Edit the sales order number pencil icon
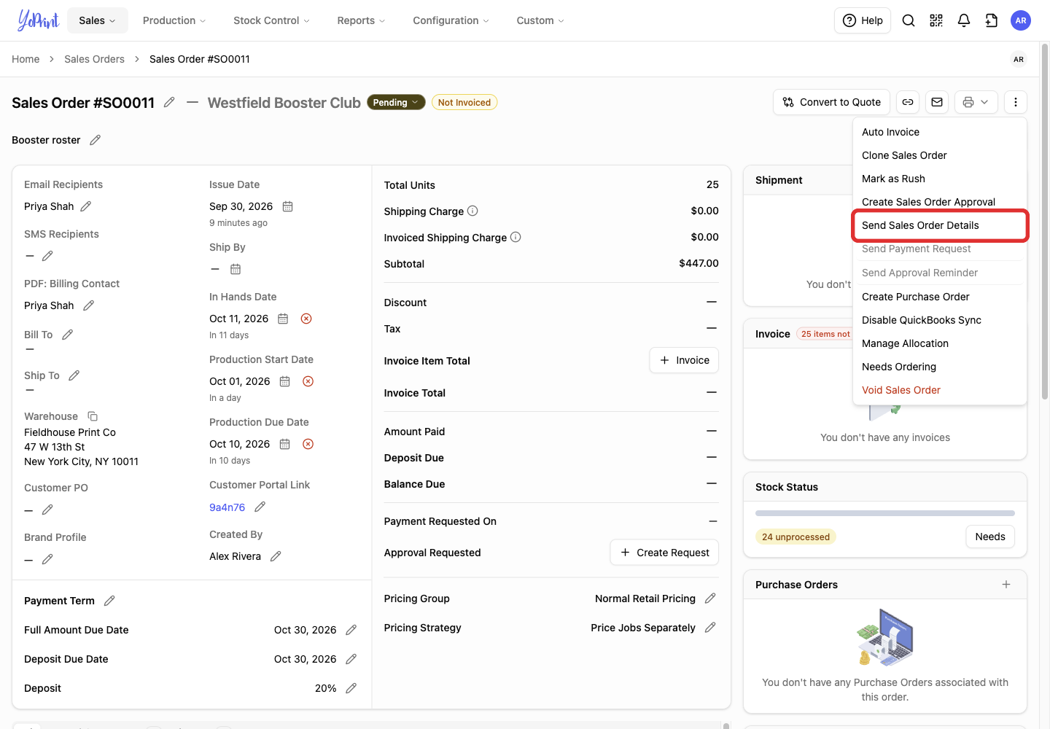The width and height of the screenshot is (1050, 729). pos(169,102)
